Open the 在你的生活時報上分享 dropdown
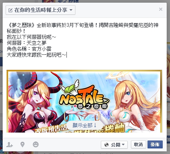The width and height of the screenshot is (170, 154). [40, 10]
